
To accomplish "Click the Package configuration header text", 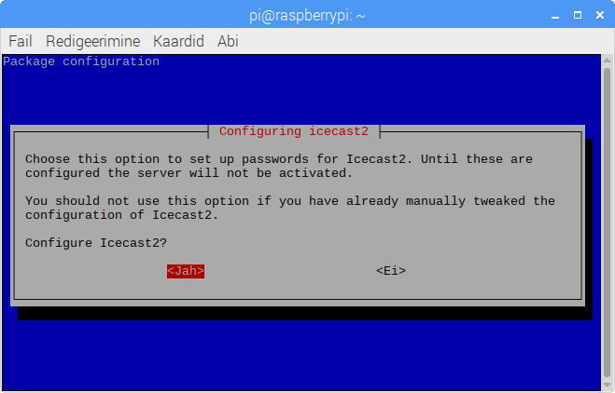I will 81,61.
